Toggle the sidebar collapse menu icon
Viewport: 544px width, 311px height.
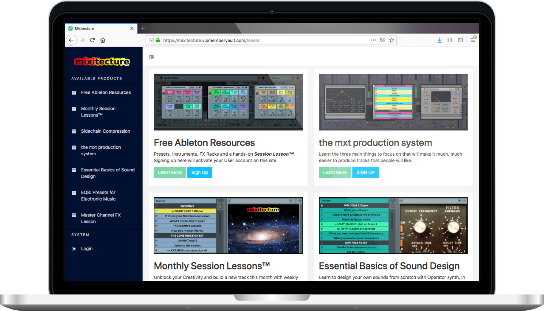point(151,57)
